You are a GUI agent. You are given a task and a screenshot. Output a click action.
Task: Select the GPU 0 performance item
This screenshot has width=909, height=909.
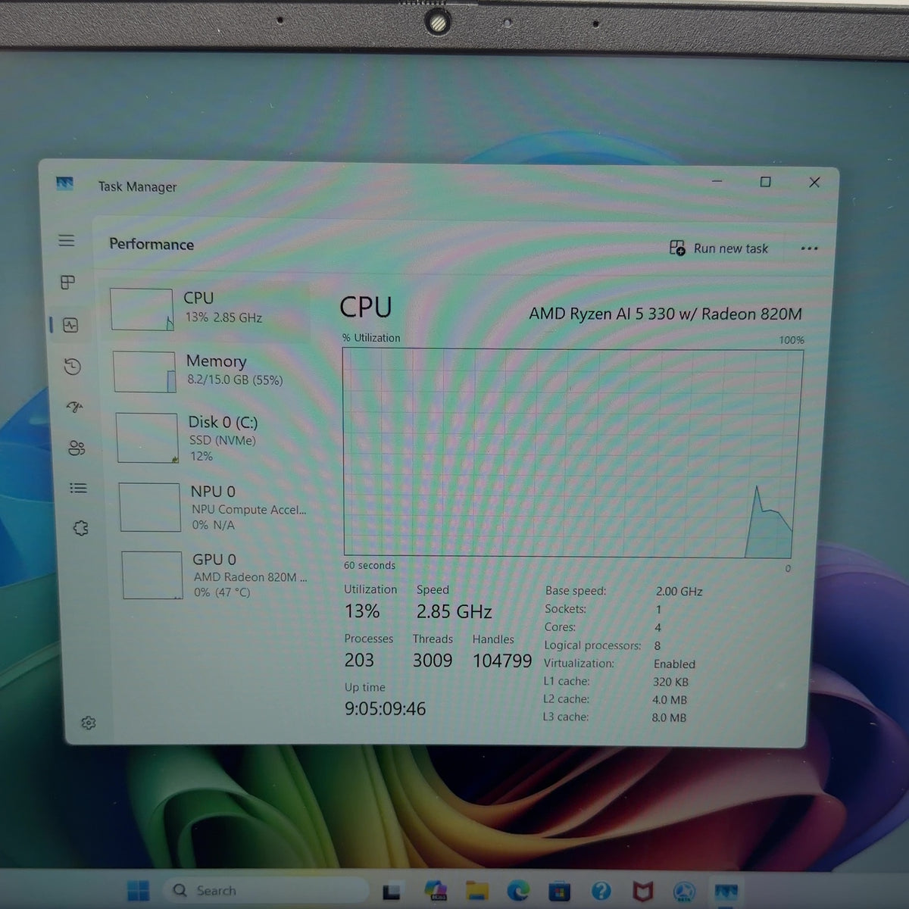tap(217, 575)
